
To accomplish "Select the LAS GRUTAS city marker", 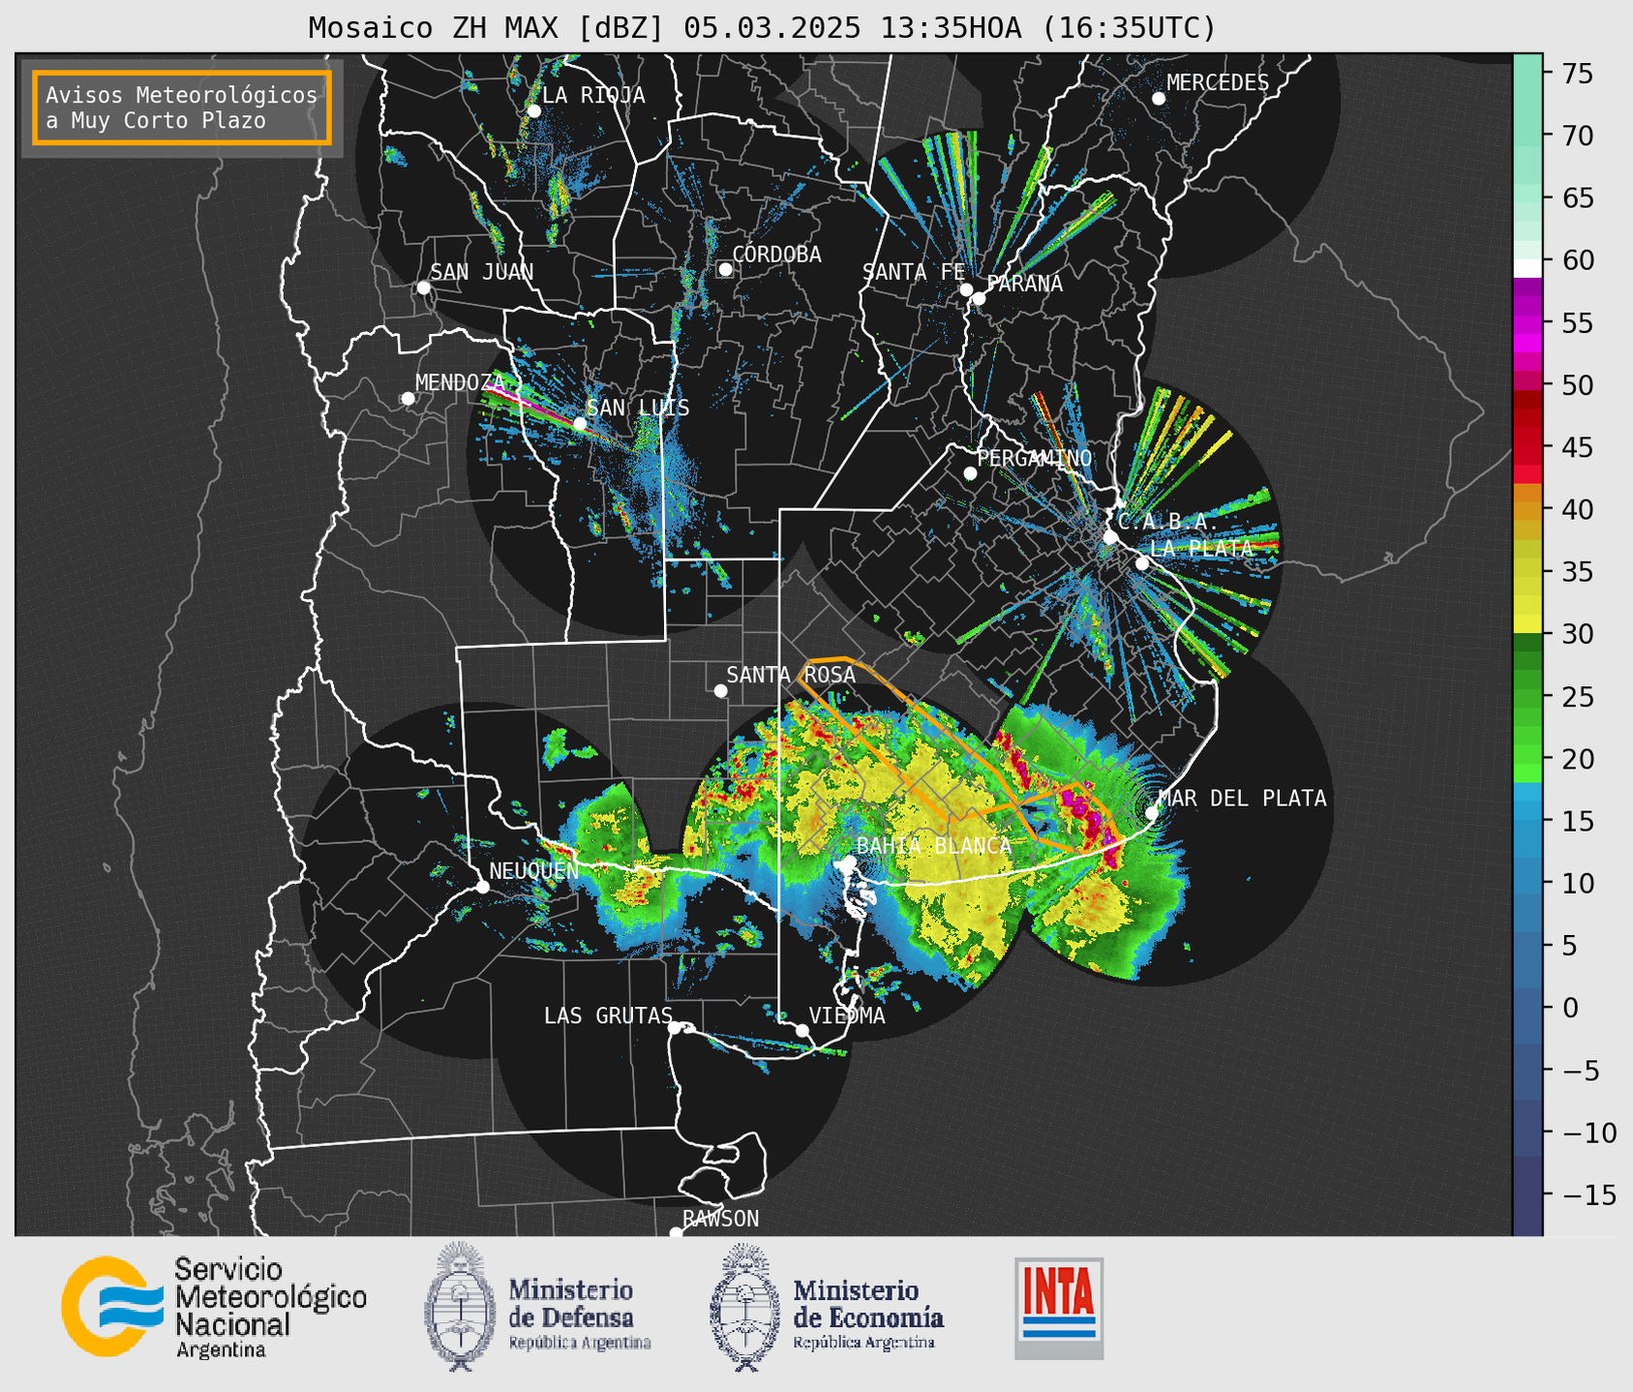I will tap(675, 1028).
